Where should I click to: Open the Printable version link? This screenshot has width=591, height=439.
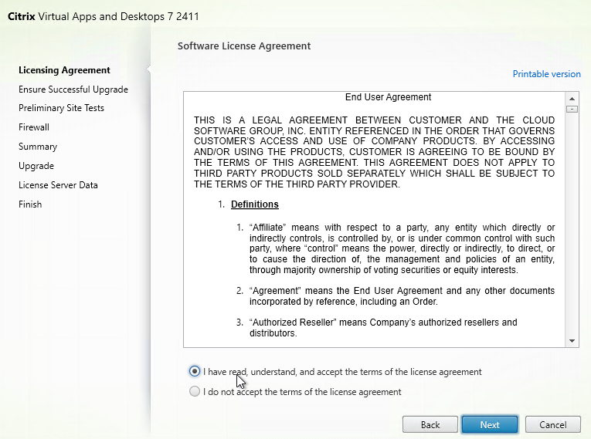coord(546,74)
